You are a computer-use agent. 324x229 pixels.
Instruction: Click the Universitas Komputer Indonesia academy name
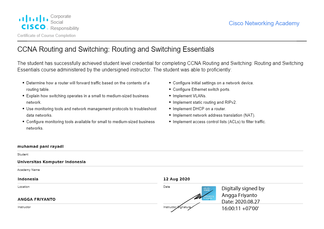pyautogui.click(x=51, y=162)
